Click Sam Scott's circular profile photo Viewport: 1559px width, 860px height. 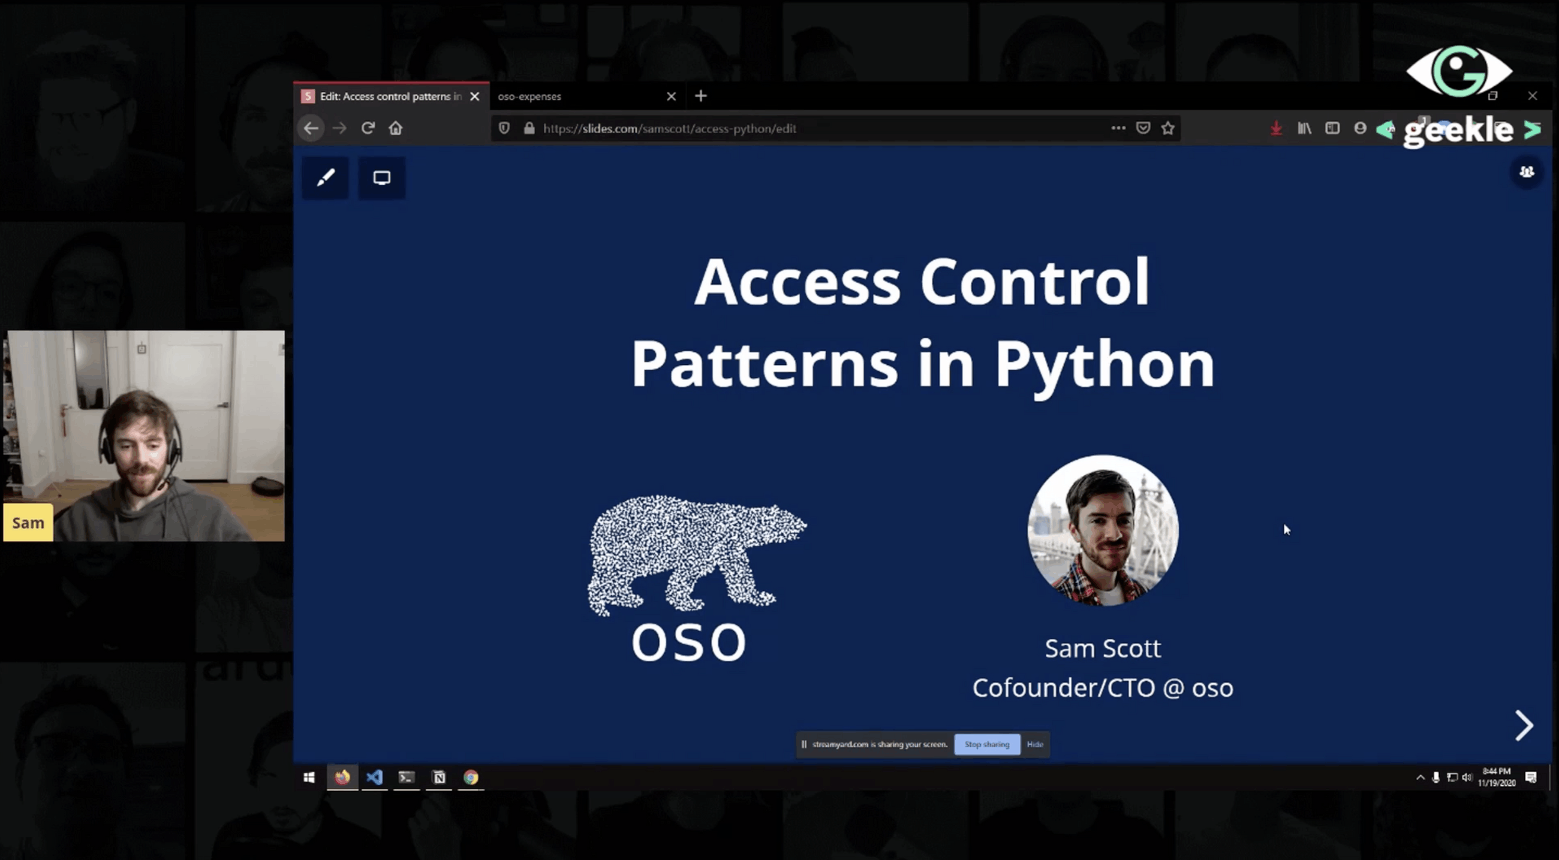1103,531
